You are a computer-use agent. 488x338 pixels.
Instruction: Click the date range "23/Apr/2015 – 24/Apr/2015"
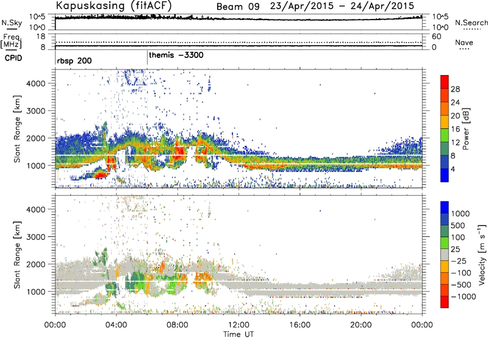(x=342, y=6)
